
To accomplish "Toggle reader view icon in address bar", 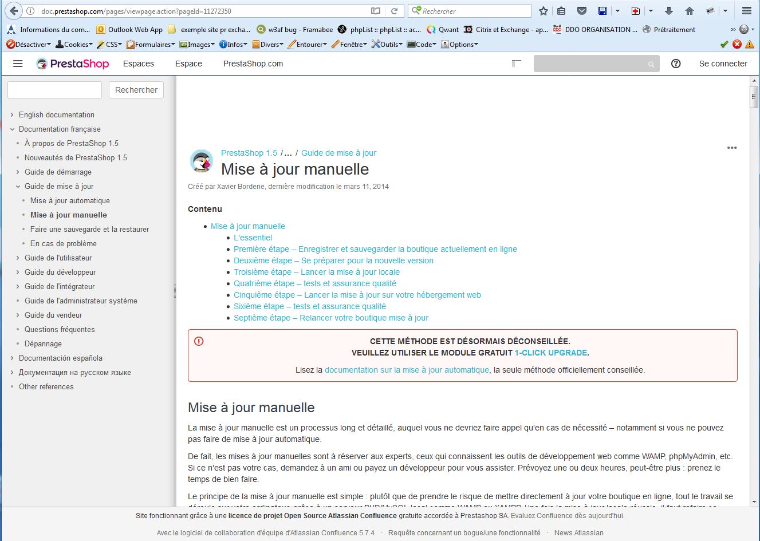I will 375,11.
